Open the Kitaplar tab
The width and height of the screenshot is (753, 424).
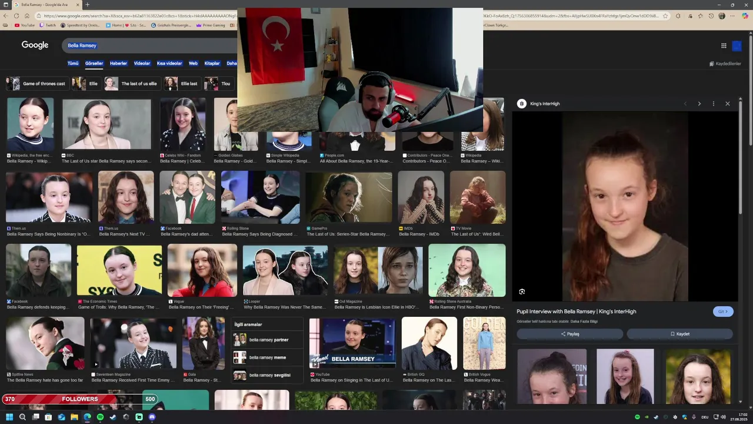[x=212, y=63]
